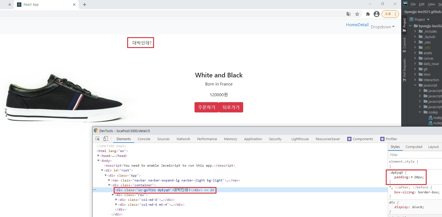Image resolution: width=442 pixels, height=217 pixels.
Task: Open a new browser tab with plus
Action: tap(85, 5)
